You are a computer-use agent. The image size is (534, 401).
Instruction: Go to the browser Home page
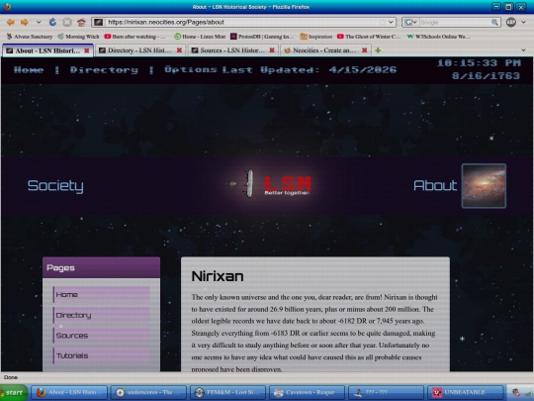(x=81, y=22)
